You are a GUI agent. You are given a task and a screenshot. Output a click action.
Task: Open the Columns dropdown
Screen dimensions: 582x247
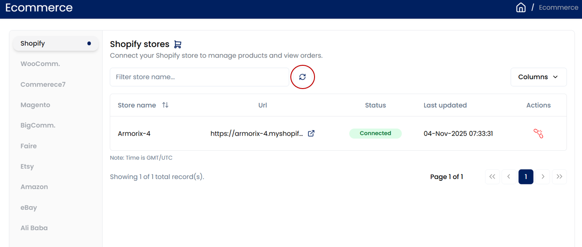(x=538, y=77)
